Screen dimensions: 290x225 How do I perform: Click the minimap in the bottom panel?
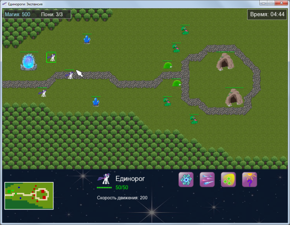click(x=29, y=196)
